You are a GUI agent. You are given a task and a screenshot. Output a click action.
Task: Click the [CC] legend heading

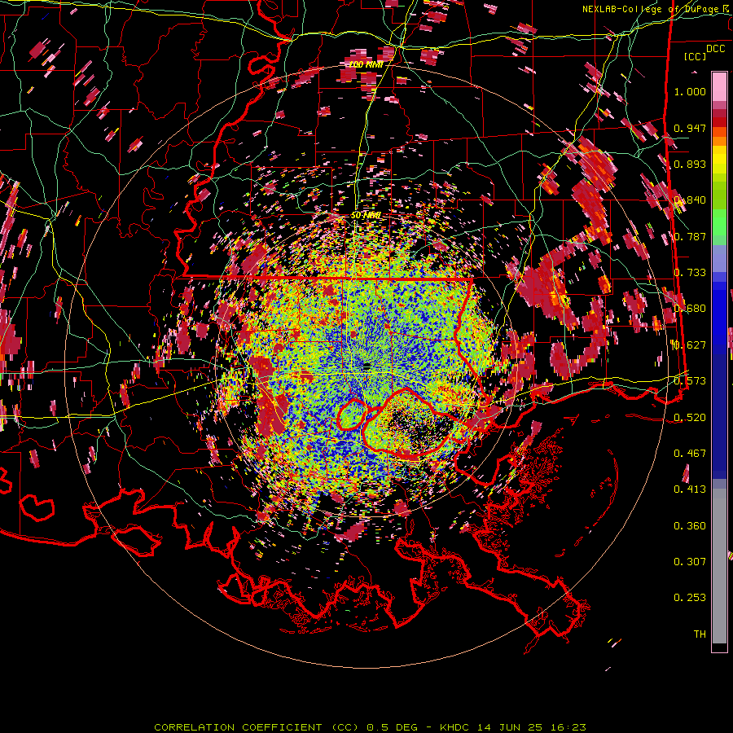pos(696,56)
